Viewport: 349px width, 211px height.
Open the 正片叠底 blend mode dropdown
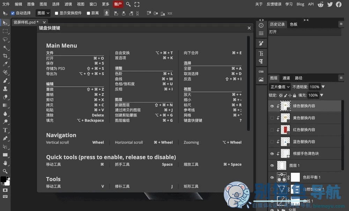[280, 87]
